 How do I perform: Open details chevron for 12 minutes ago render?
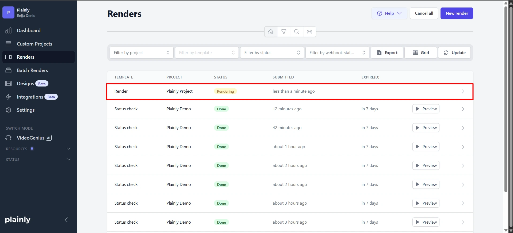[463, 109]
